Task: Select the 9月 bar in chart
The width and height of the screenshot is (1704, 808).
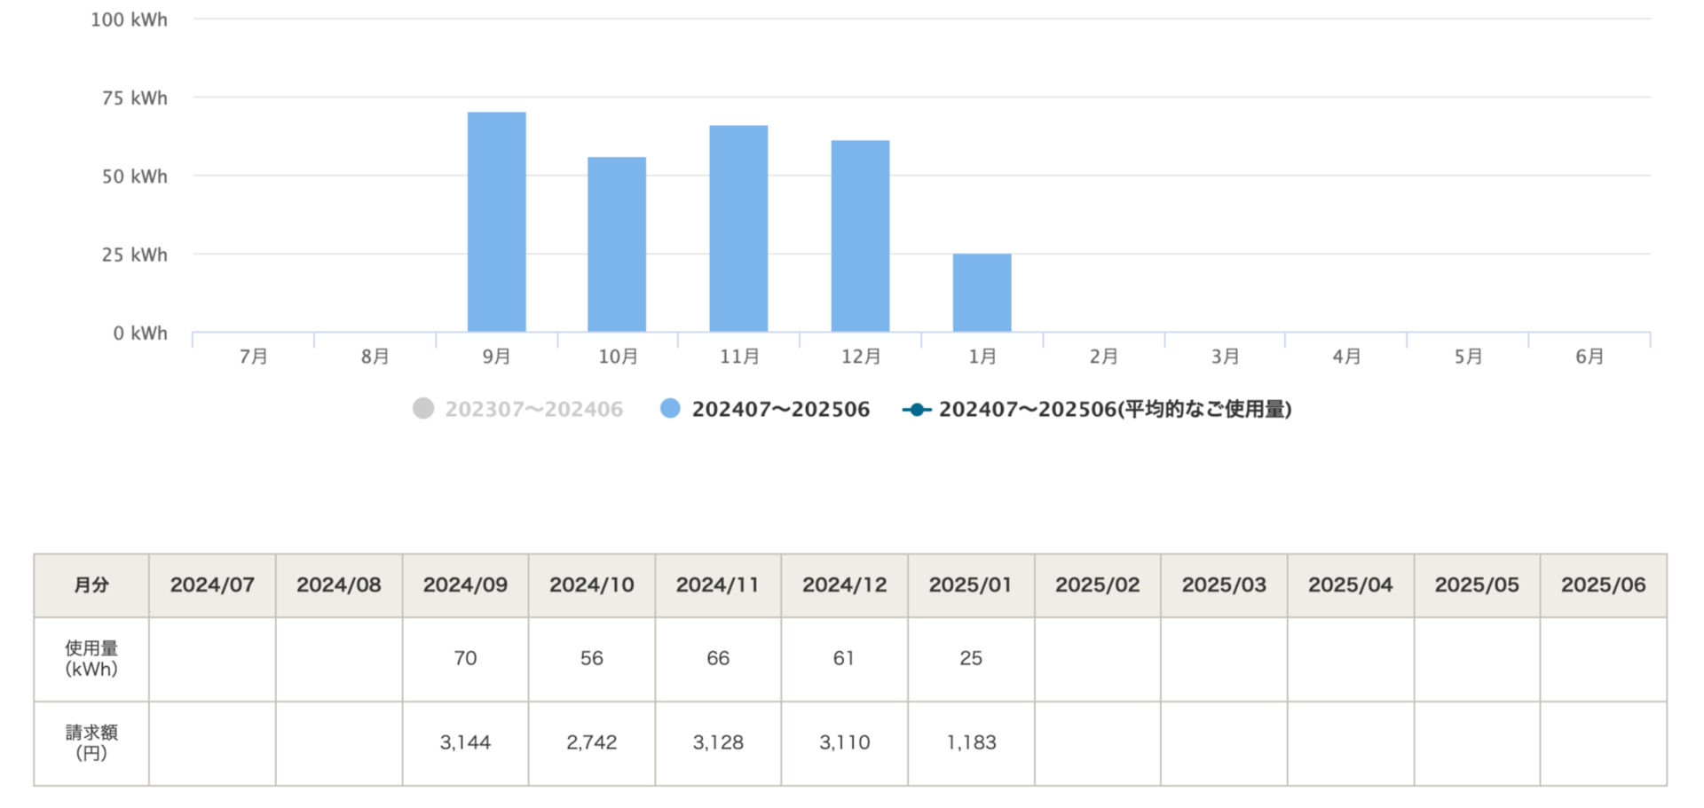Action: click(497, 222)
